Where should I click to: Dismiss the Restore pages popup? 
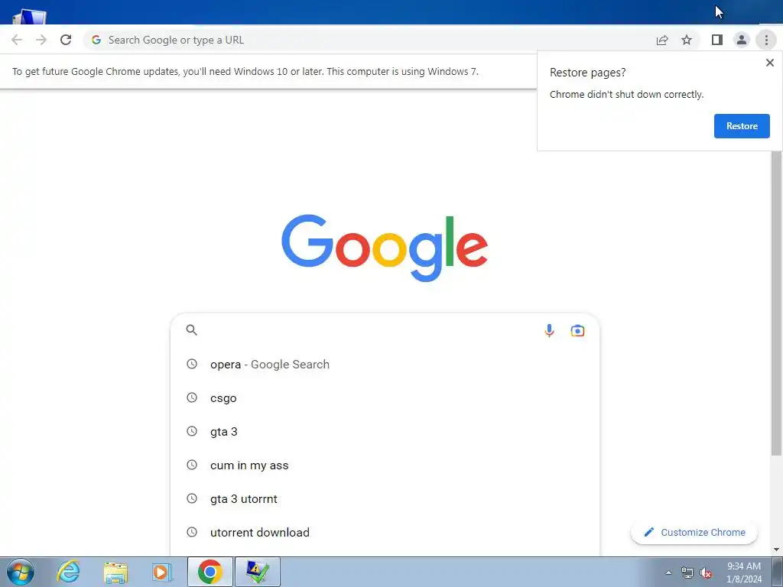pyautogui.click(x=770, y=63)
